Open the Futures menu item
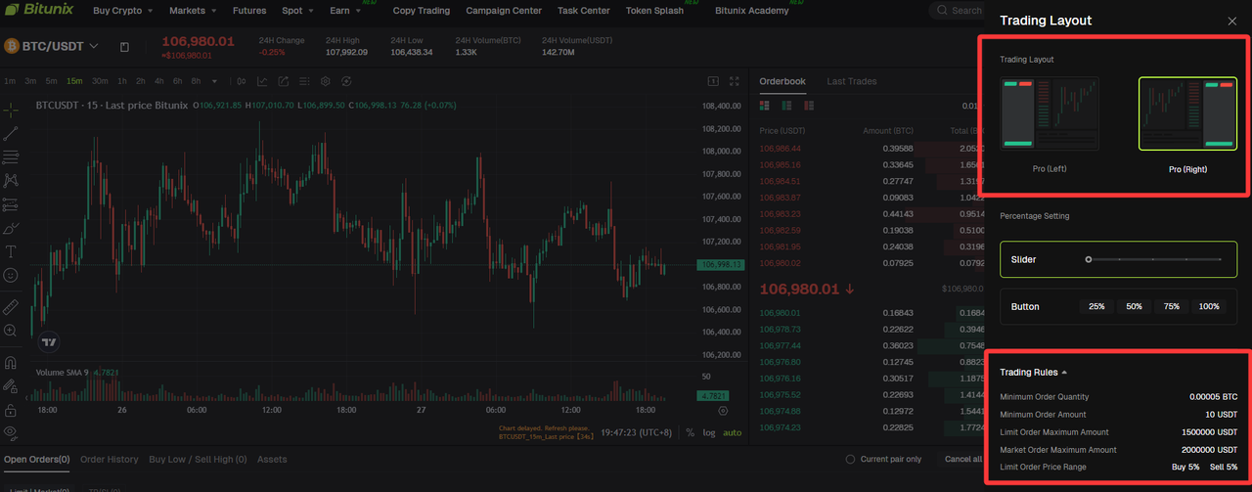 pos(248,11)
